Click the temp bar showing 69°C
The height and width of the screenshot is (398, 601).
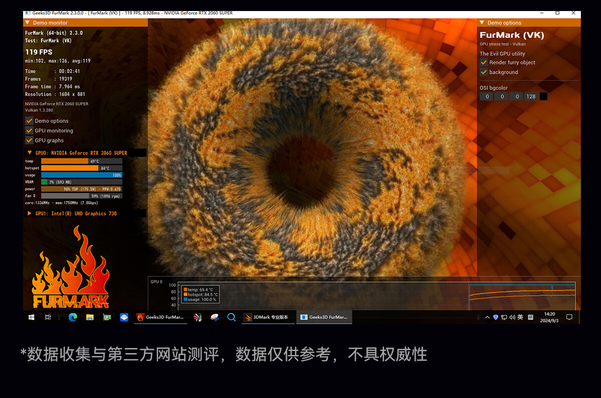[82, 161]
